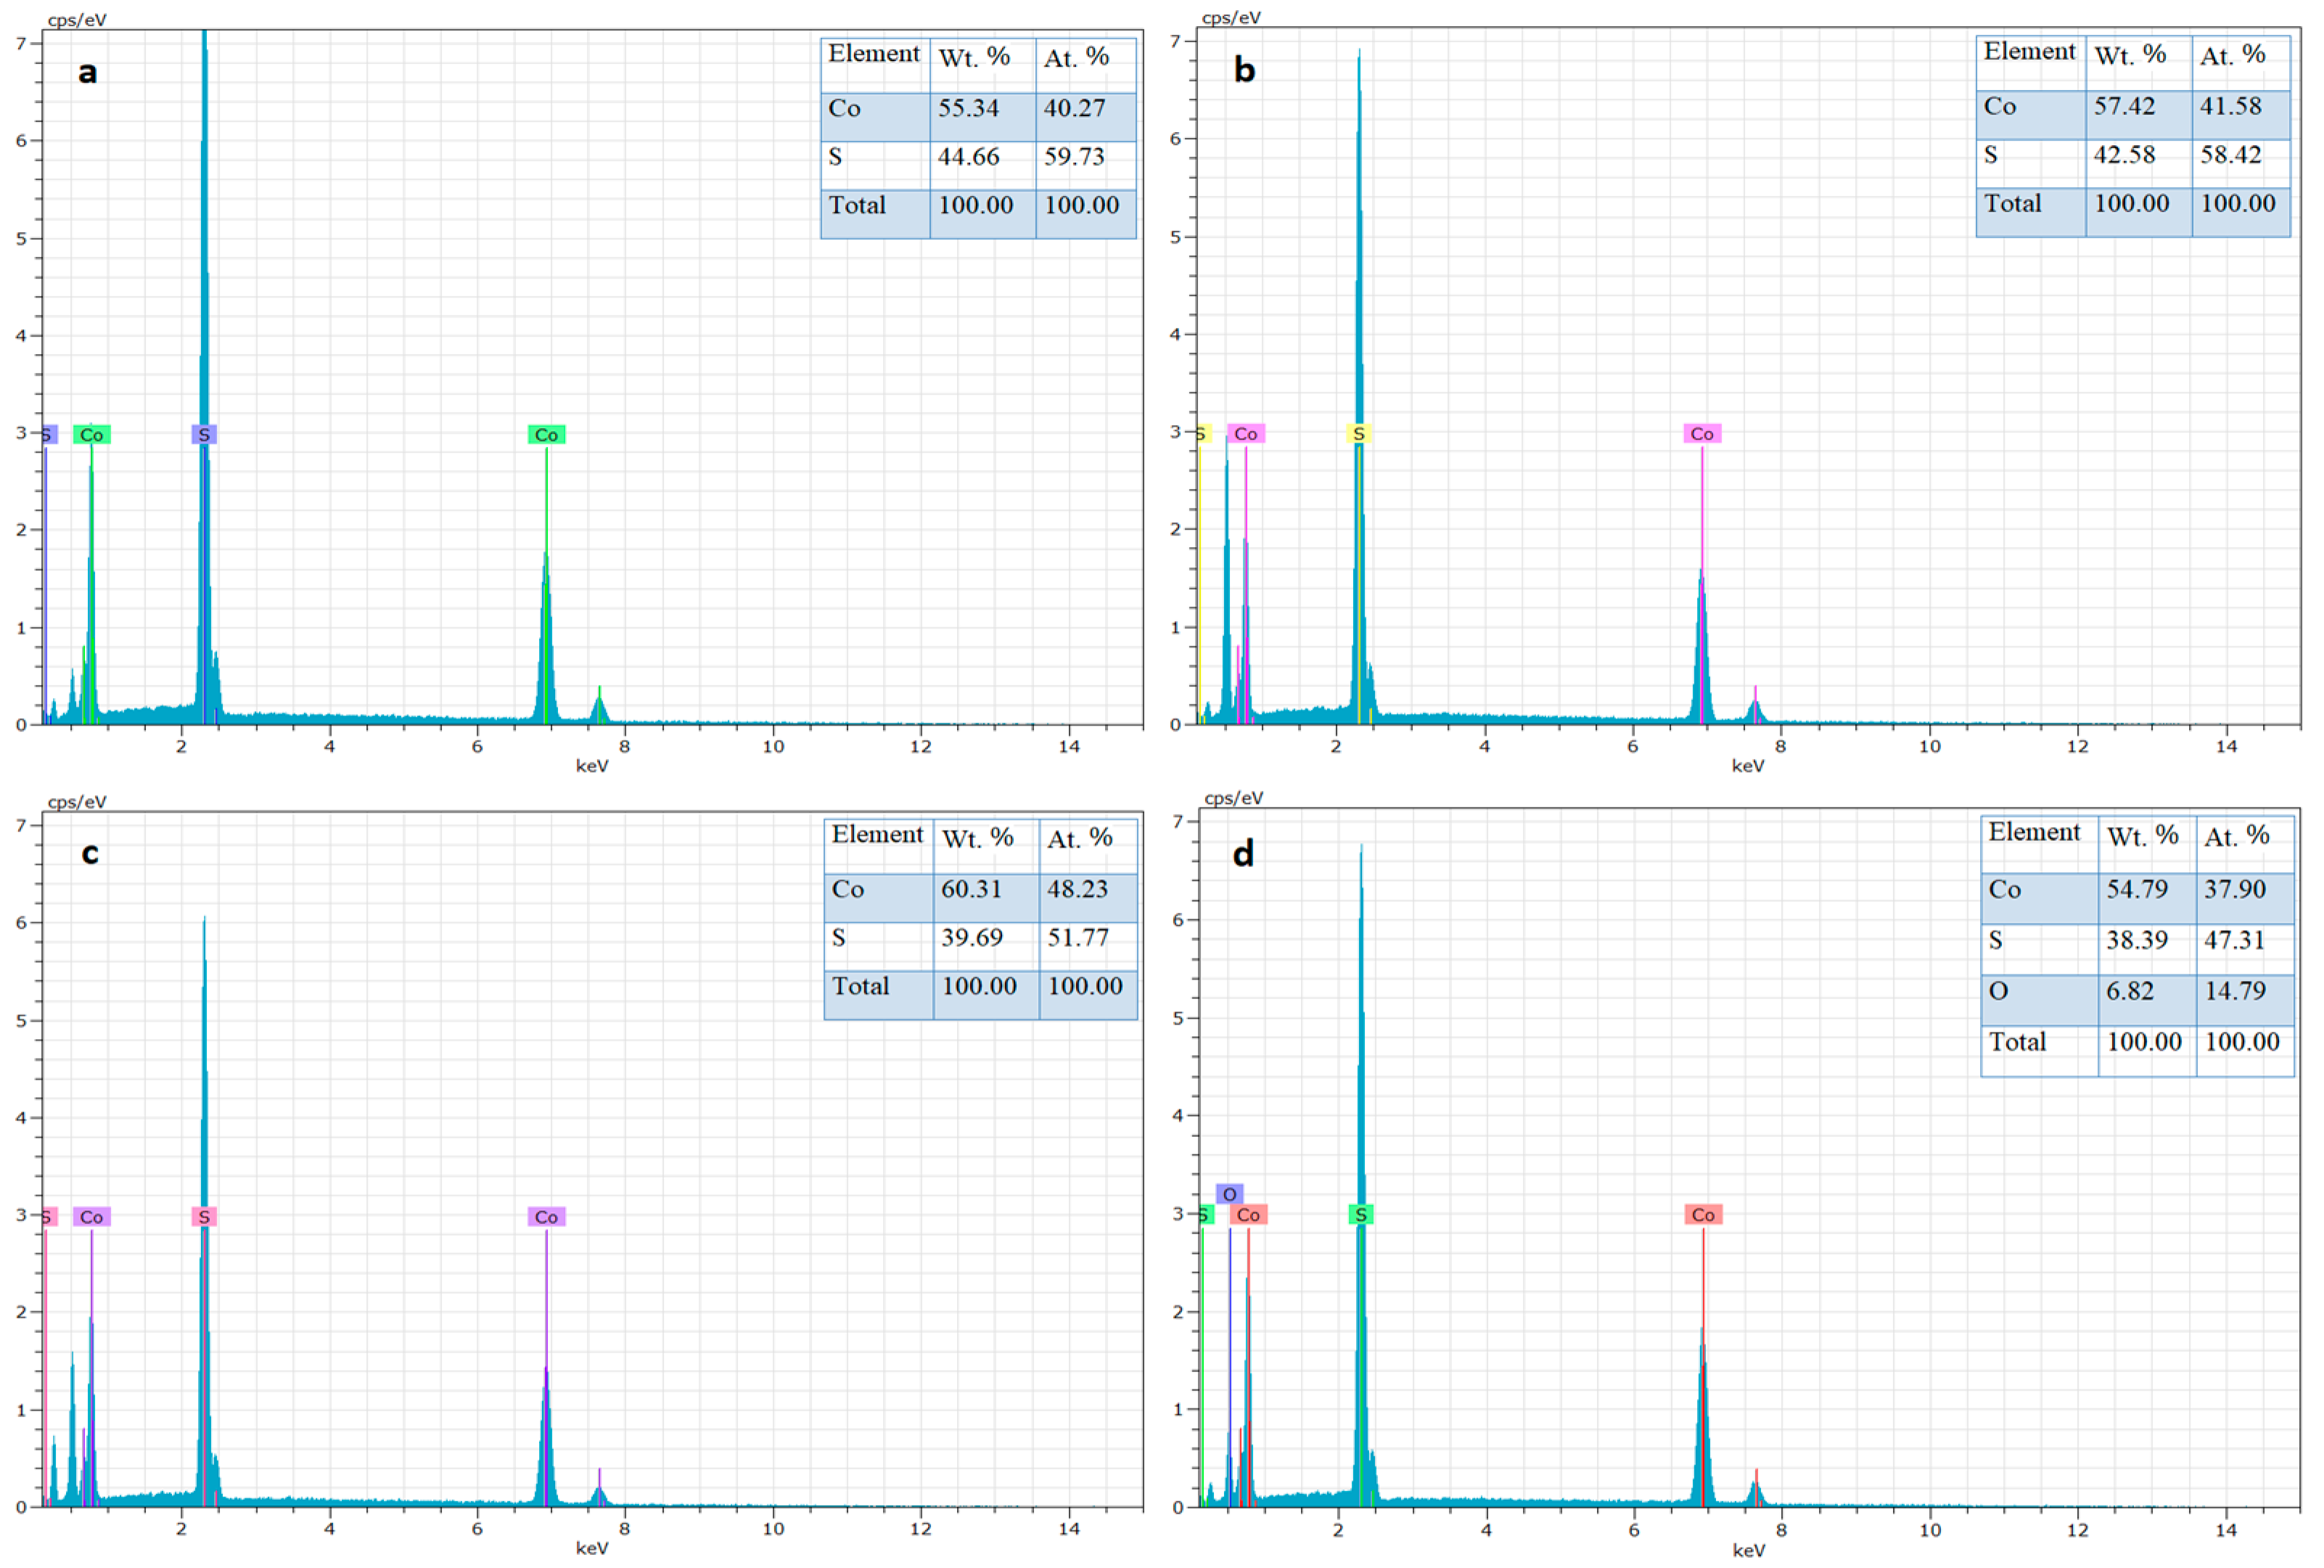Click the 6.82 oxygen weight percent value
Screen dimensions: 2324x1568
point(2130,991)
